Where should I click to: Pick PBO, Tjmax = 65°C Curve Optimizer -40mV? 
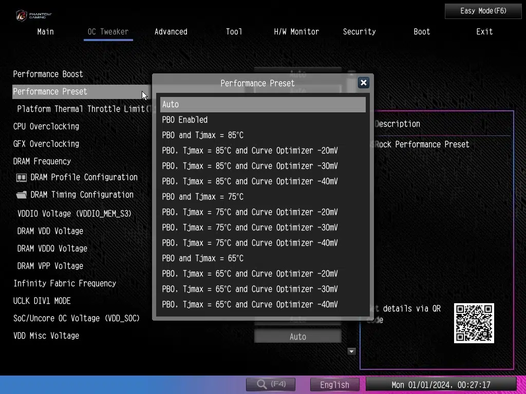(250, 305)
